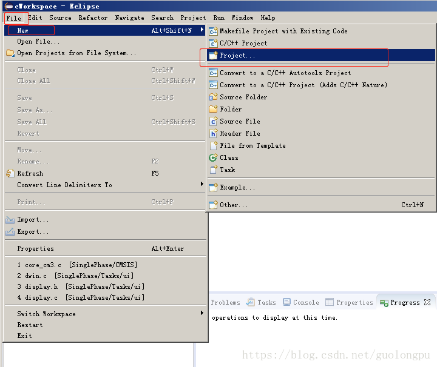This screenshot has height=367, width=437.
Task: Click the Refresh icon in File menu
Action: pyautogui.click(x=10, y=173)
